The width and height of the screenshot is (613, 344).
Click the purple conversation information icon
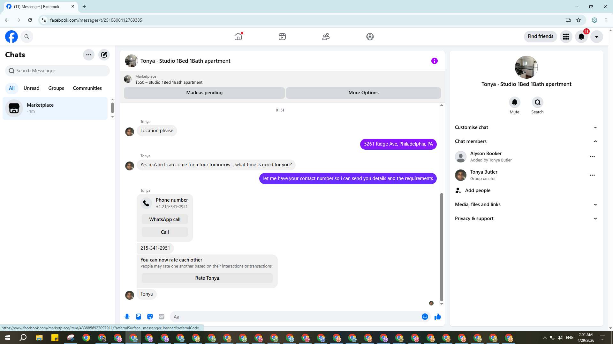point(434,61)
